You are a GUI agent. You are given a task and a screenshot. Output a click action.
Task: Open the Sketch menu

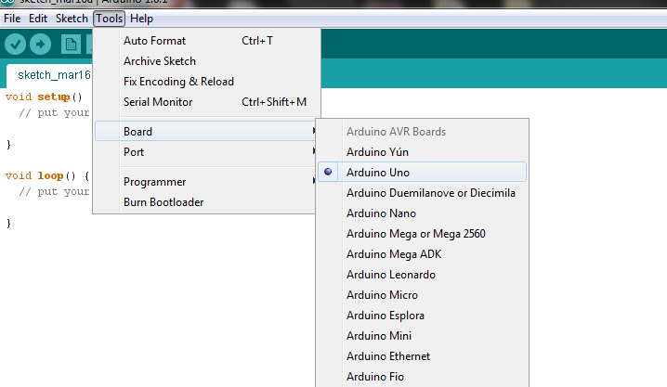tap(72, 19)
